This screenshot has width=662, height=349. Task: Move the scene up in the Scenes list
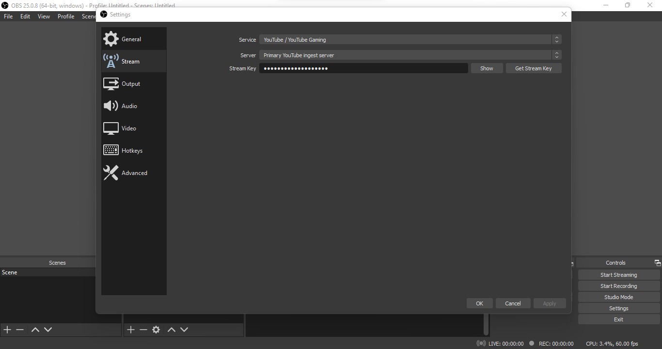click(35, 330)
